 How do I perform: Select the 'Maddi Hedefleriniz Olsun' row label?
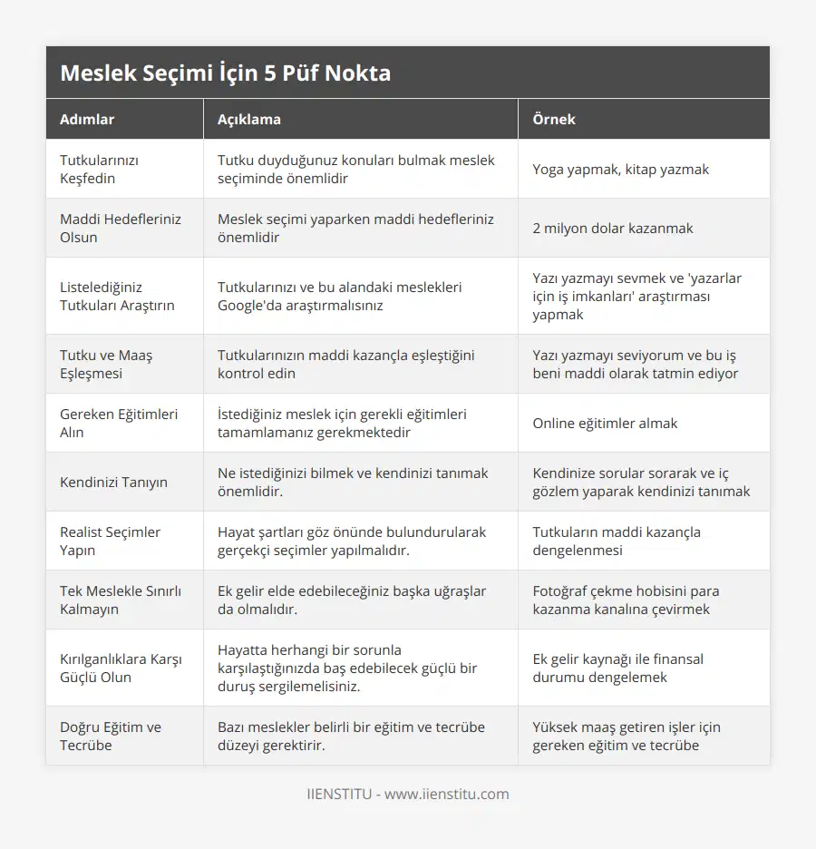pyautogui.click(x=121, y=228)
